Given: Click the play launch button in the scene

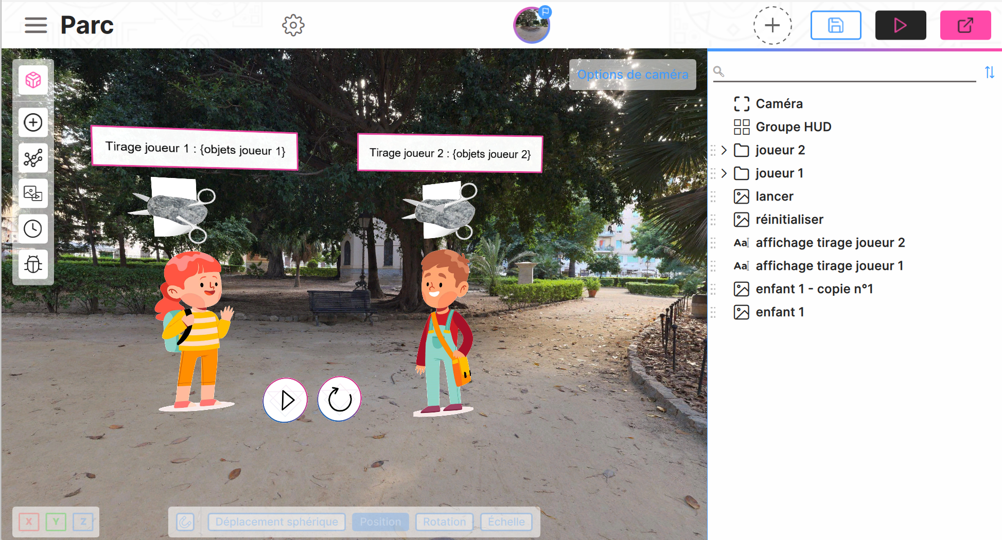Looking at the screenshot, I should (285, 400).
